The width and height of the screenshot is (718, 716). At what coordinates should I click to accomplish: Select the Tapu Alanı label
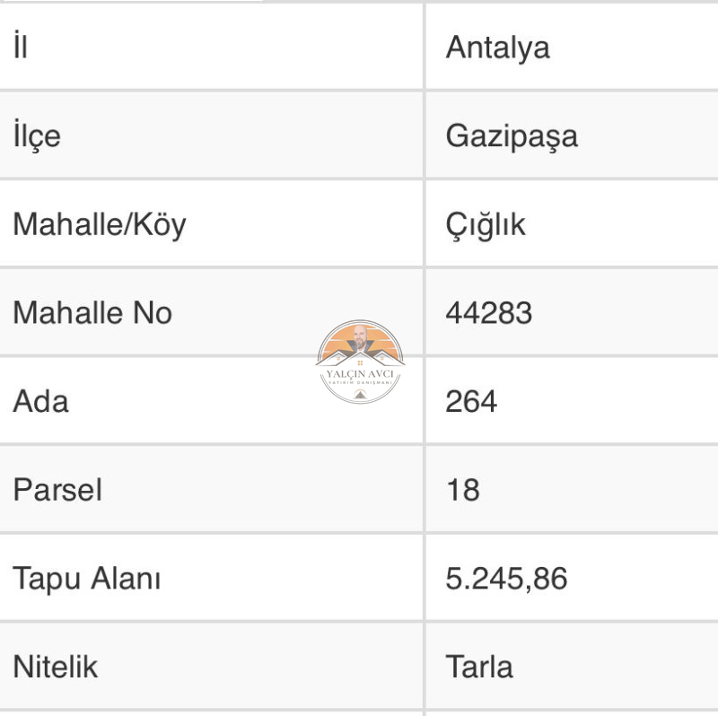86,579
